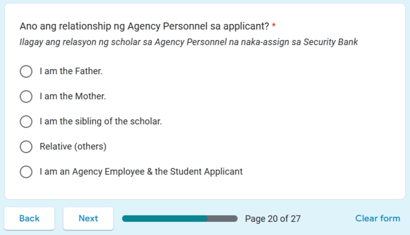The height and width of the screenshot is (235, 410).
Task: Click the "Page 20 of 27" indicator
Action: click(x=272, y=219)
